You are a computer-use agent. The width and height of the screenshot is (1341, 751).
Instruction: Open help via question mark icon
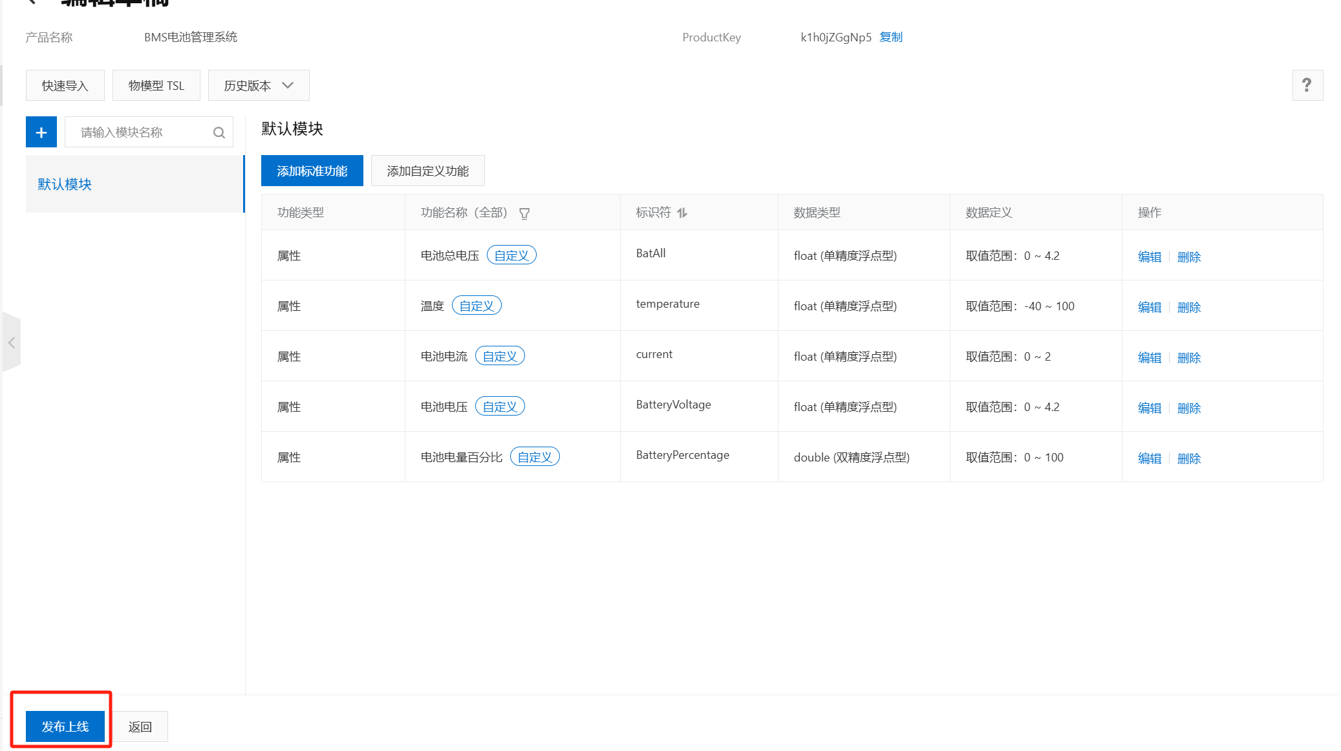click(1307, 85)
